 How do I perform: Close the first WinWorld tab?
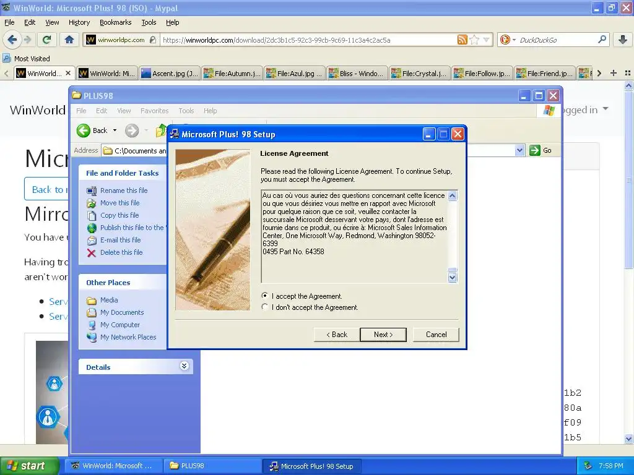(68, 73)
